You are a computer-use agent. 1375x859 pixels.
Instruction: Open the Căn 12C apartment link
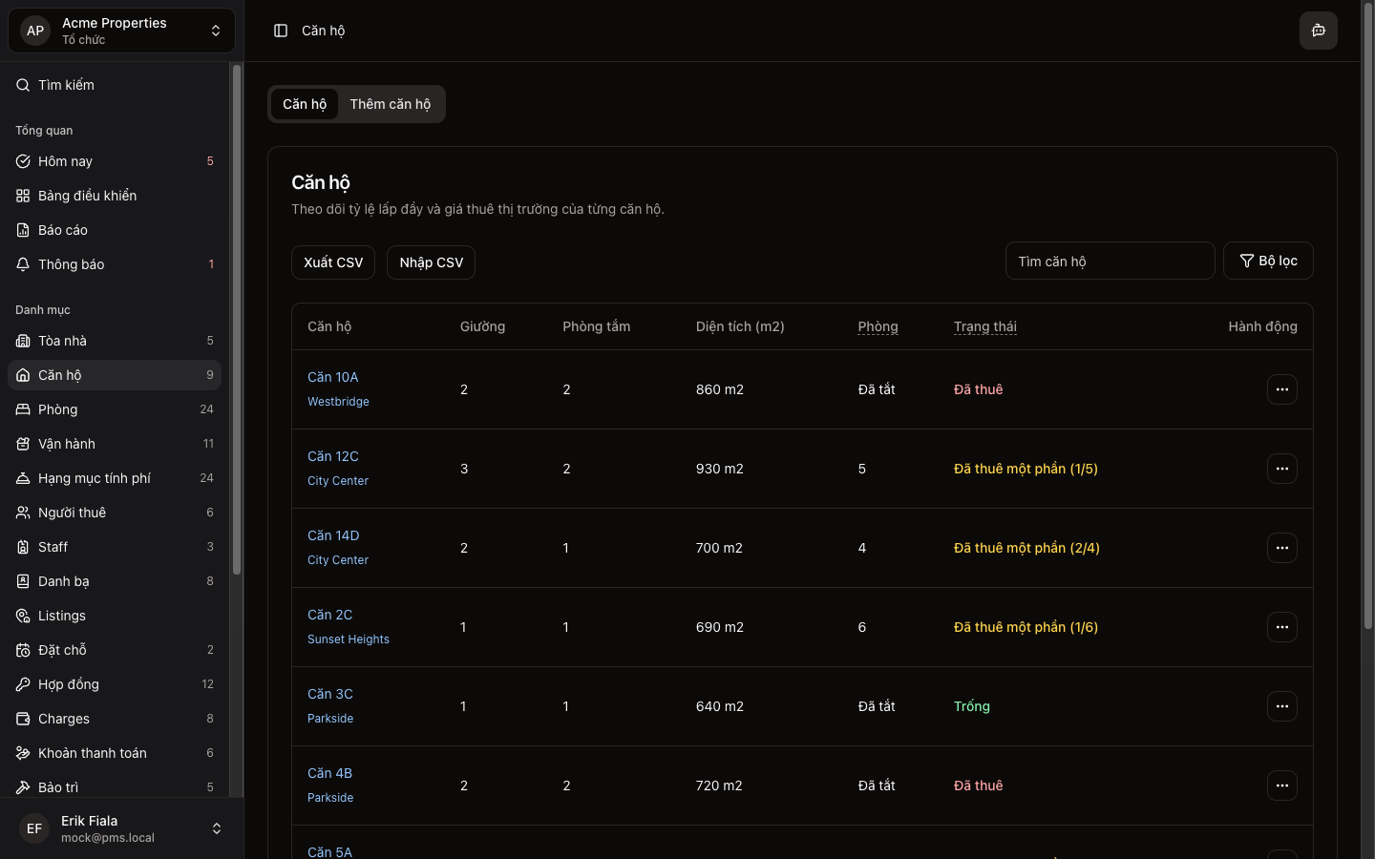[x=333, y=456]
